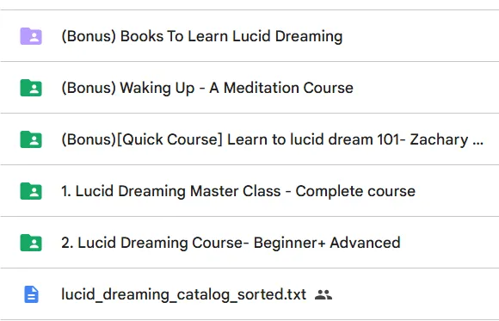The width and height of the screenshot is (499, 321).
Task: Click the truncated ellipsis after Zachary
Action: coord(477,142)
